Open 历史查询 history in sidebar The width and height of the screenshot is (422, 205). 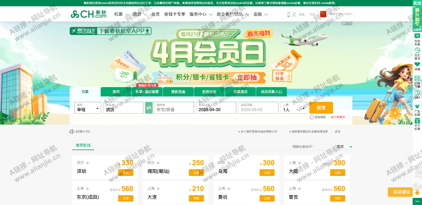[x=417, y=53]
